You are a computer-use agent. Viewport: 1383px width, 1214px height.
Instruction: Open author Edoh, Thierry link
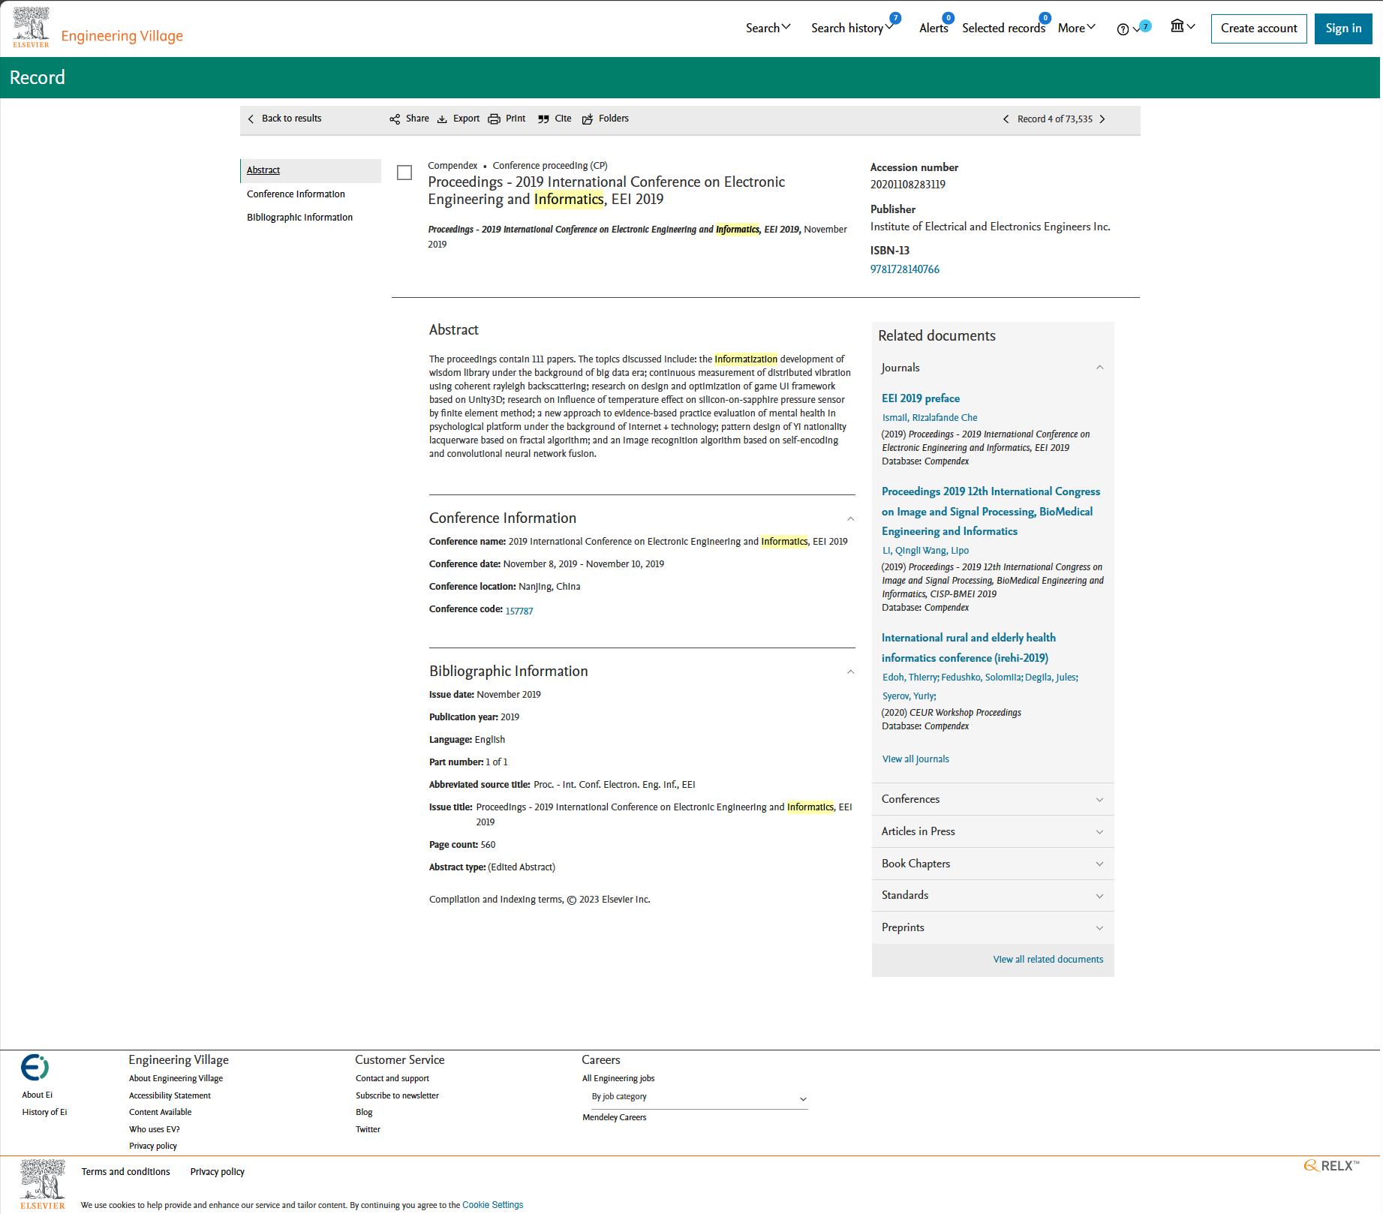click(x=909, y=678)
